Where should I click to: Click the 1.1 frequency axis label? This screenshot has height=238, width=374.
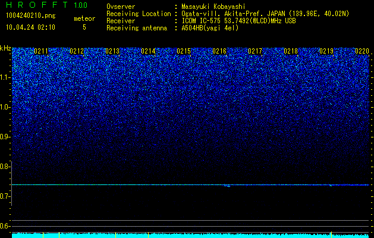pos(5,77)
